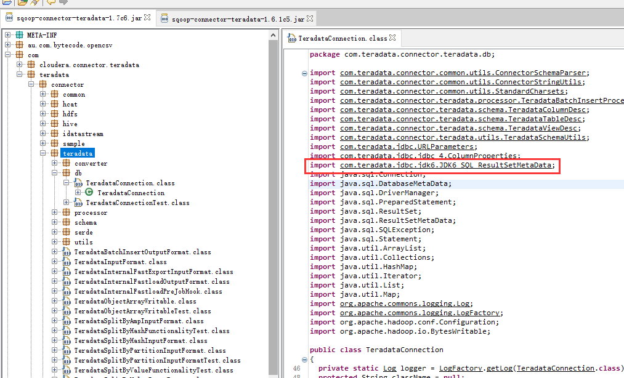
Task: Click the back arrow toolbar icon
Action: point(51,2)
